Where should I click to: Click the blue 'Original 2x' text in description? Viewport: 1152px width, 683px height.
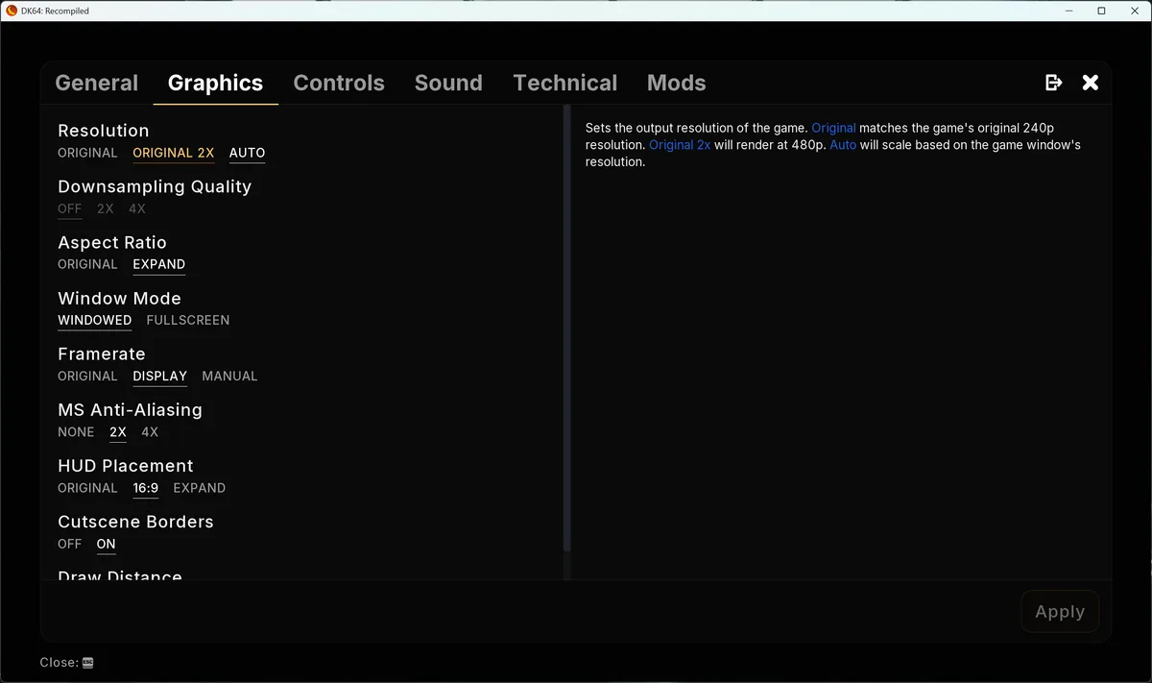point(680,145)
